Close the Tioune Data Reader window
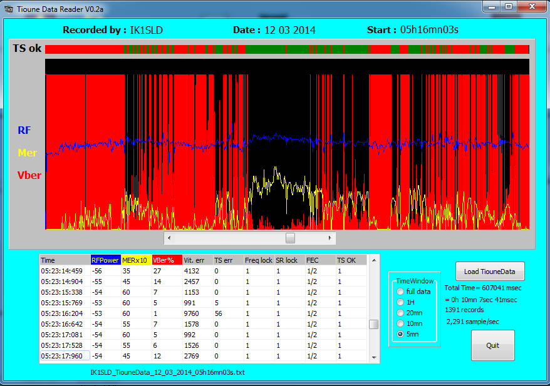The height and width of the screenshot is (386, 550). point(531,6)
